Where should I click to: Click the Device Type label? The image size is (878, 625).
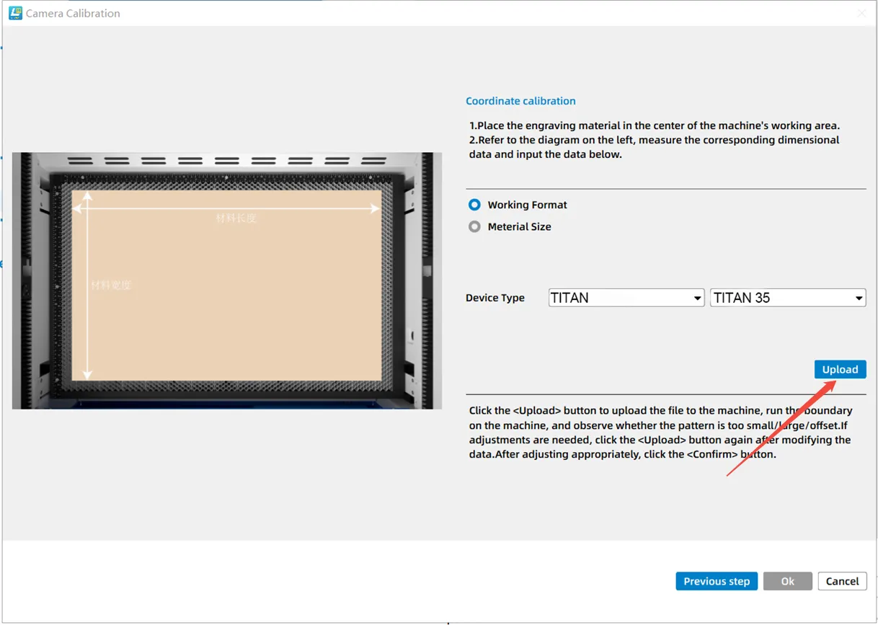pyautogui.click(x=495, y=298)
